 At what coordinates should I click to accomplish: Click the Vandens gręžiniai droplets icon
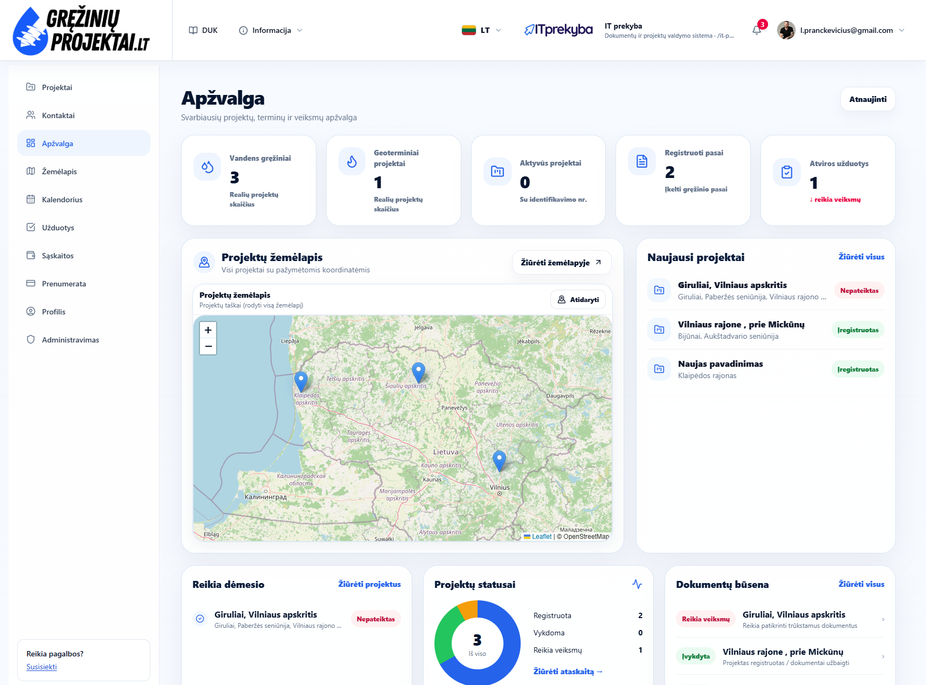[208, 167]
